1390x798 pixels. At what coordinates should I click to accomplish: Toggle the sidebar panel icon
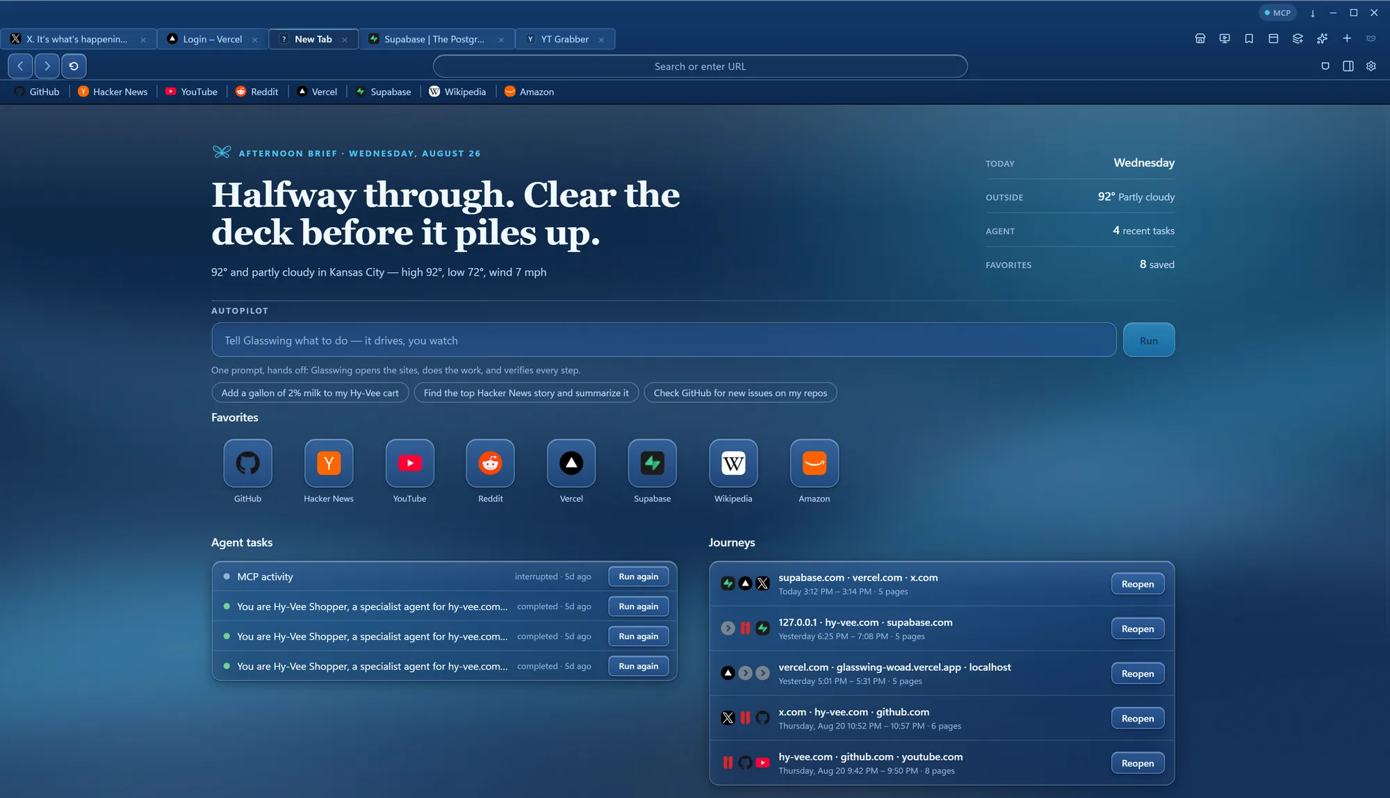[x=1348, y=66]
